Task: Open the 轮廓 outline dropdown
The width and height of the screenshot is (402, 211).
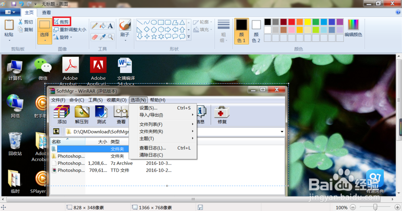Action: [203, 22]
